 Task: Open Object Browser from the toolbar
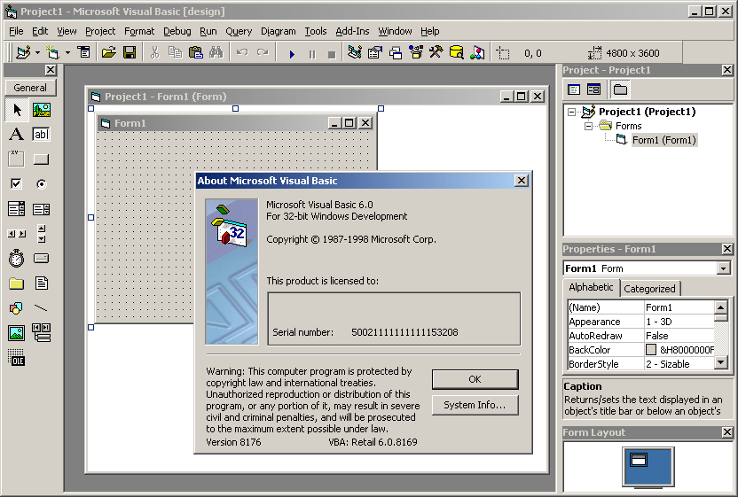click(416, 52)
